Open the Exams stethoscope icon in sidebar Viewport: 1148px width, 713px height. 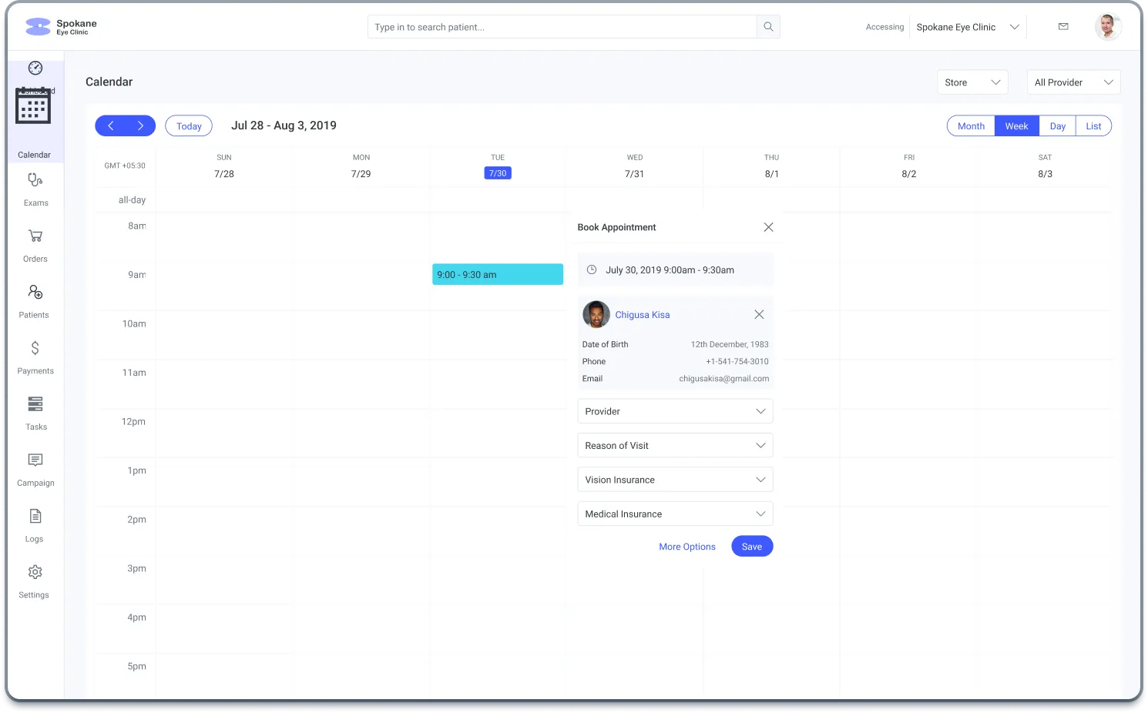coord(35,180)
